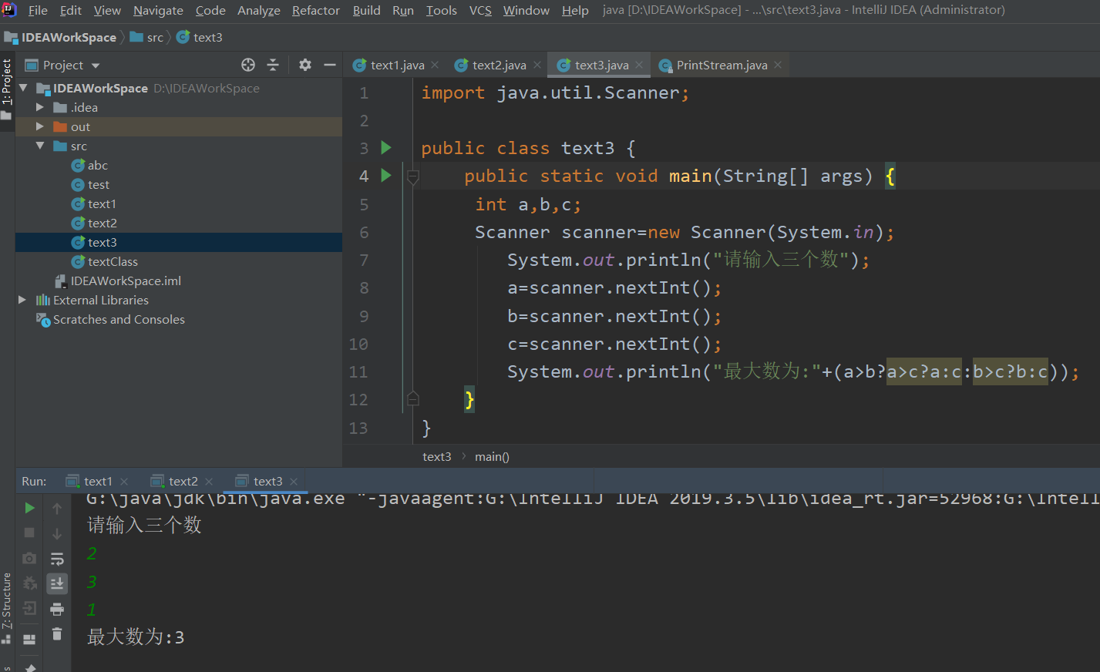Screen dimensions: 1100x672
Task: Open the Help menu
Action: point(575,10)
